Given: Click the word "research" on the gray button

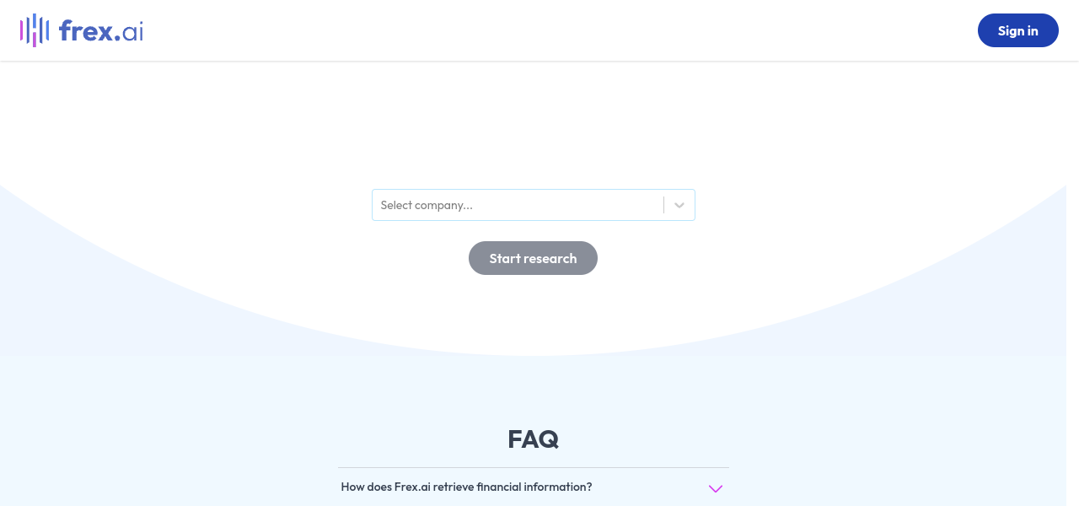Looking at the screenshot, I should pos(551,258).
